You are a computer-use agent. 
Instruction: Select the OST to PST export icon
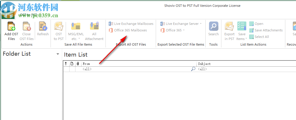59,27
